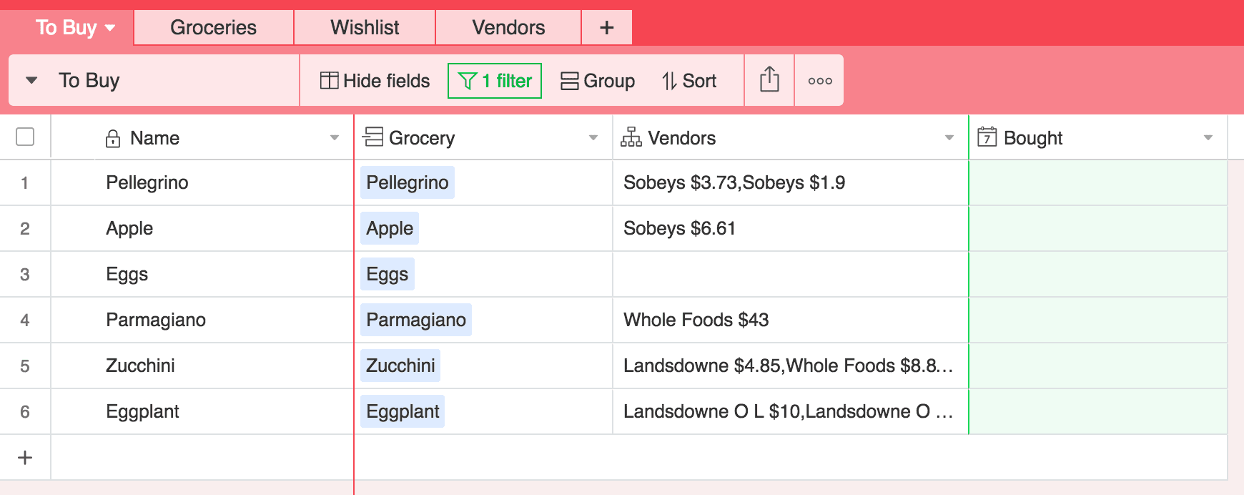Open the 1 filter settings
Screen dimensions: 1244x495
pyautogui.click(x=495, y=81)
